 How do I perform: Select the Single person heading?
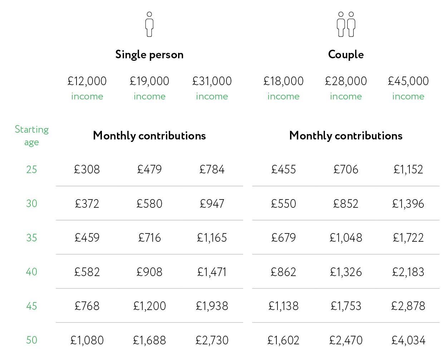coord(149,55)
